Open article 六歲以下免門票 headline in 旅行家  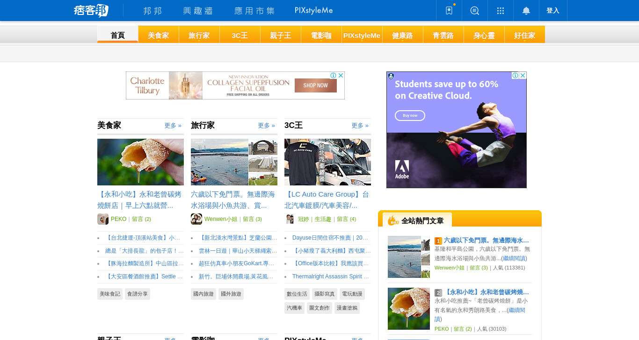click(233, 200)
